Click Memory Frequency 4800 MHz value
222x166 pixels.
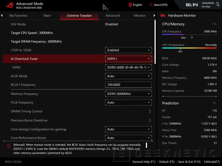pyautogui.click(x=210, y=78)
